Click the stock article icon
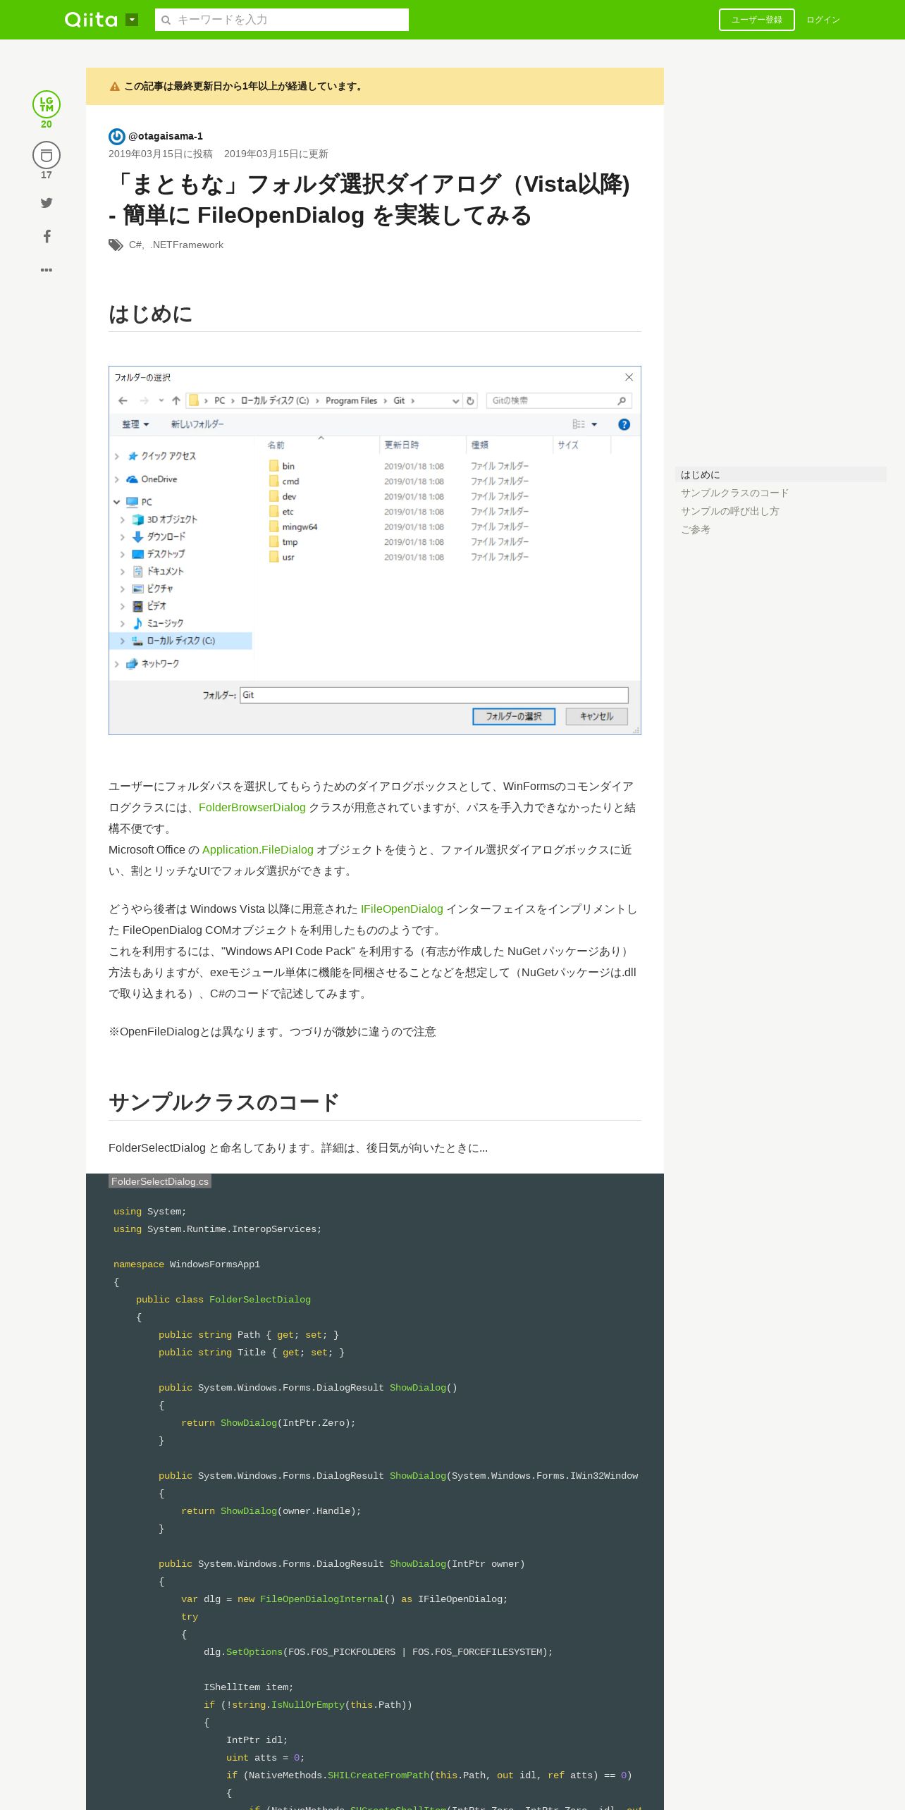905x1810 pixels. point(47,155)
